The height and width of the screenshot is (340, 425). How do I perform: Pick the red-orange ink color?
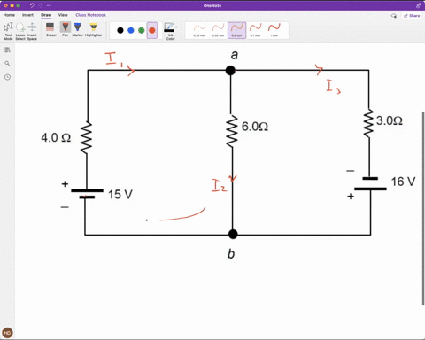[152, 30]
